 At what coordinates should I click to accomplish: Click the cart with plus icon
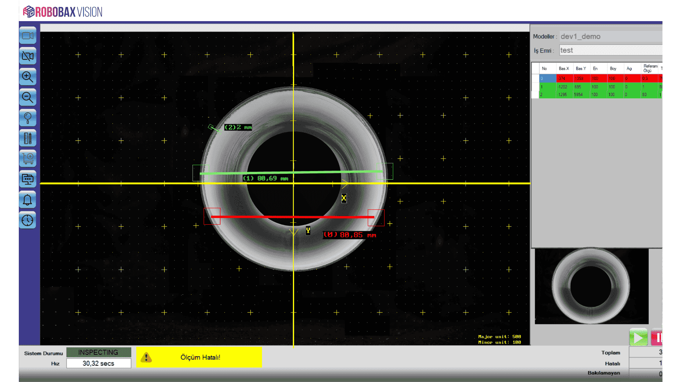pyautogui.click(x=28, y=159)
